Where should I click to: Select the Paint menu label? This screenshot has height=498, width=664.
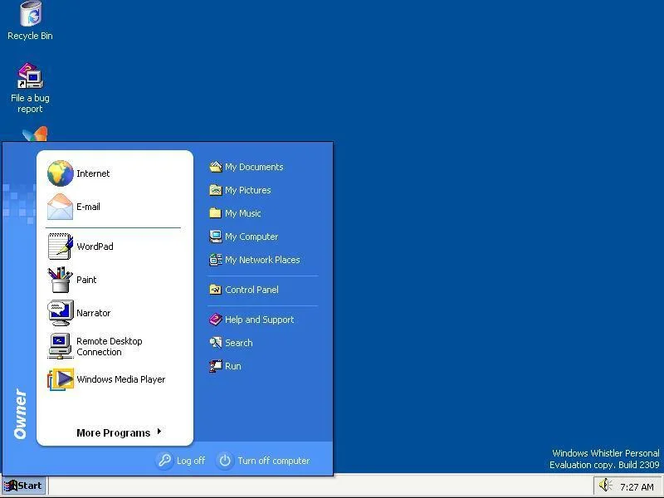[86, 280]
